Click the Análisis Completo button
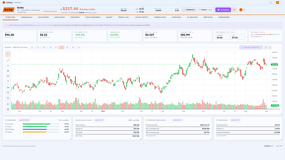 251,47
